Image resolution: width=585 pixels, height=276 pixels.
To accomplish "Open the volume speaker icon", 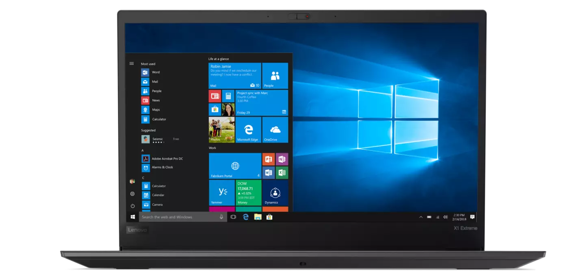I will point(446,217).
